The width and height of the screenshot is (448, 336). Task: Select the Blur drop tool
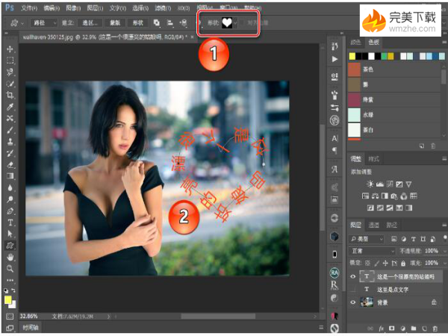coord(10,187)
